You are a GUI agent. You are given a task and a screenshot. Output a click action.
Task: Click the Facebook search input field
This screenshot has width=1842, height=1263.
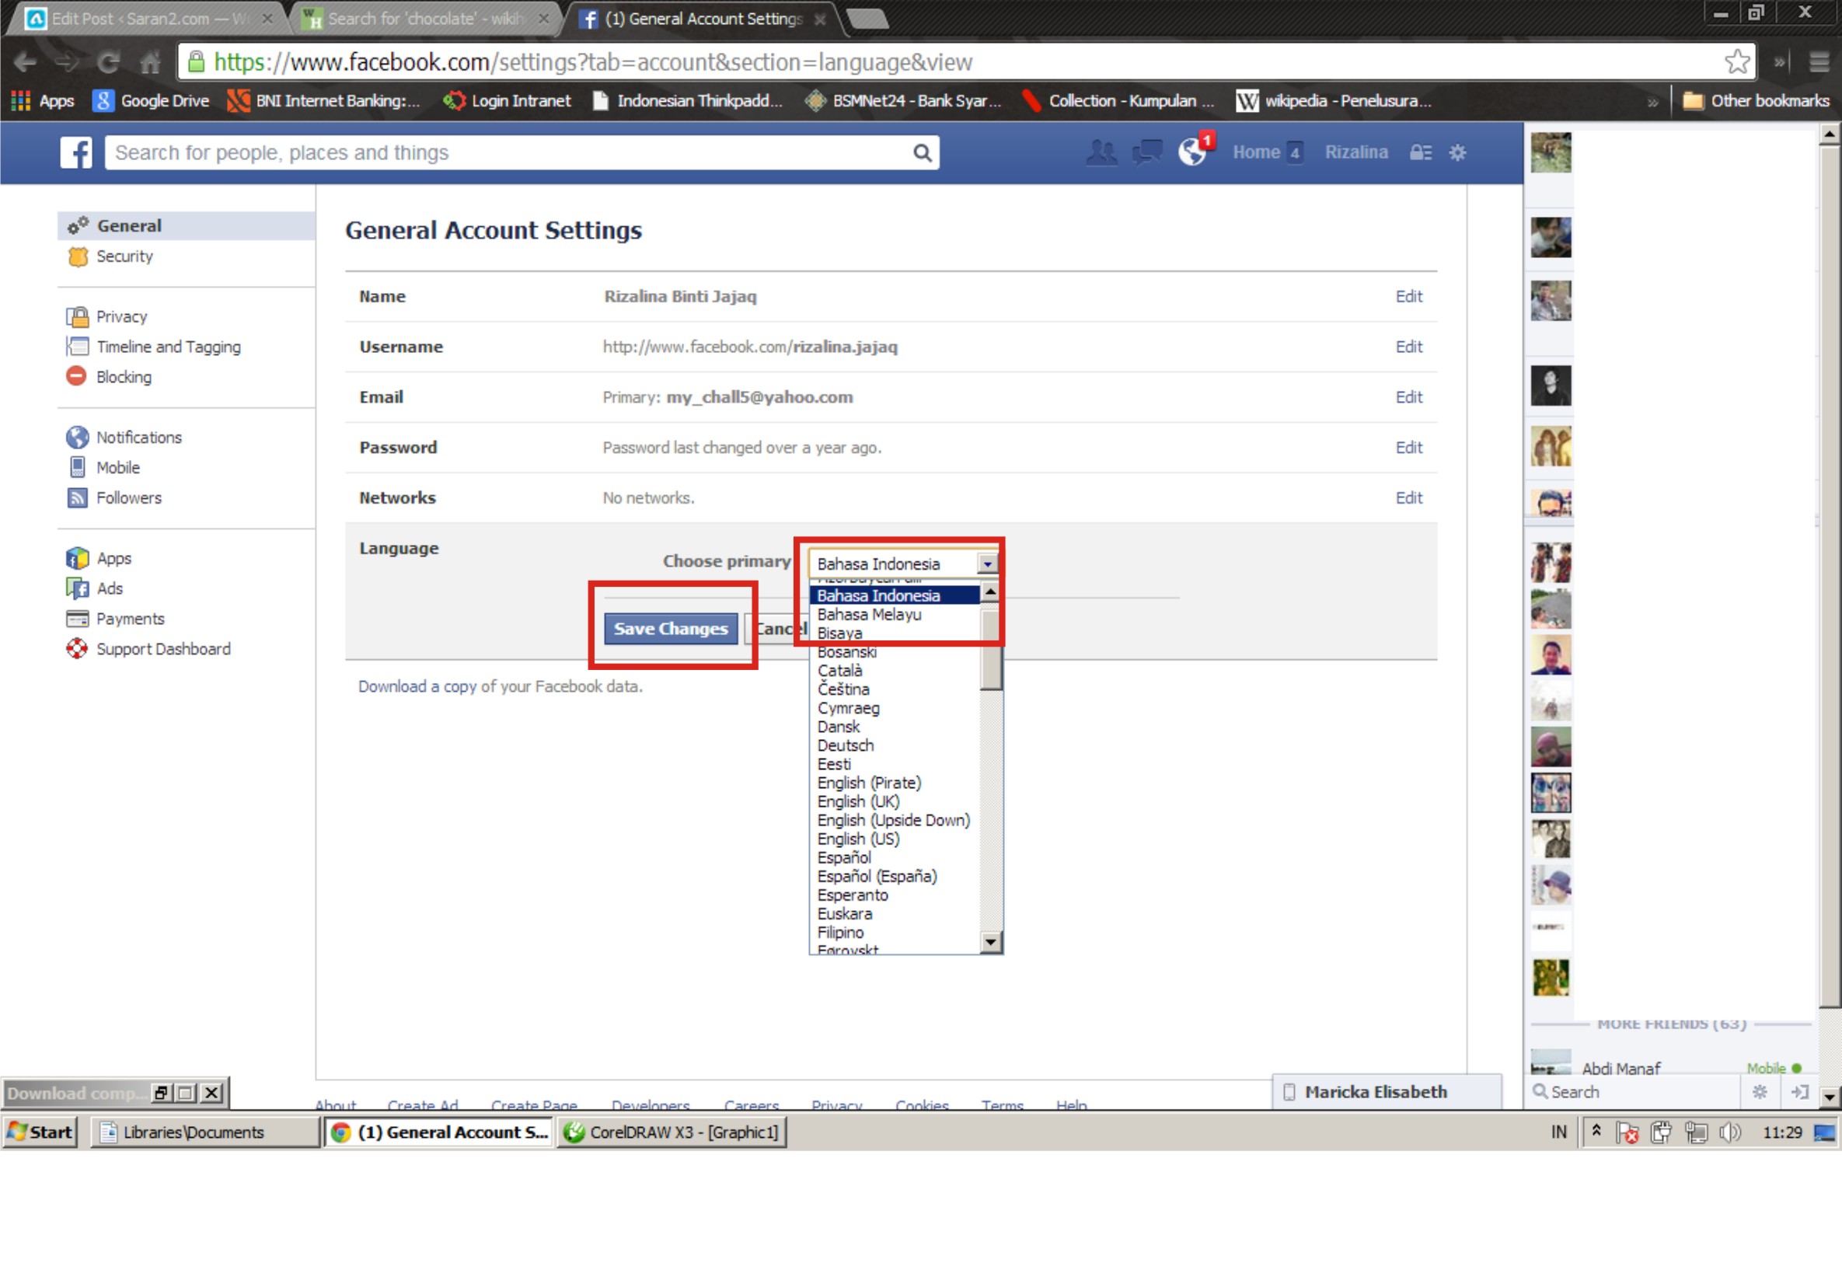(508, 152)
